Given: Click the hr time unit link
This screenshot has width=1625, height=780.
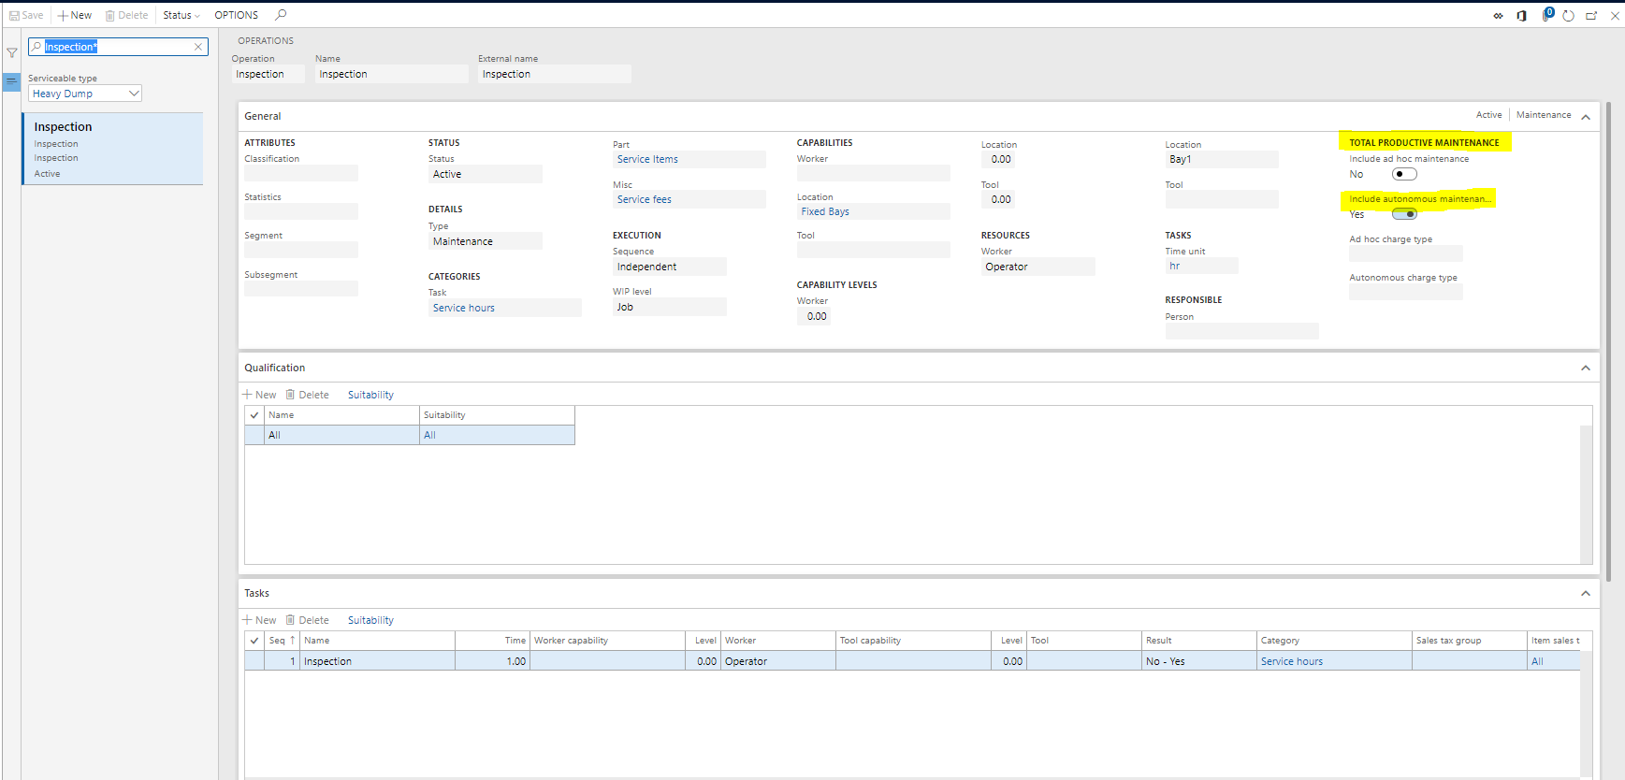Looking at the screenshot, I should pos(1175,266).
